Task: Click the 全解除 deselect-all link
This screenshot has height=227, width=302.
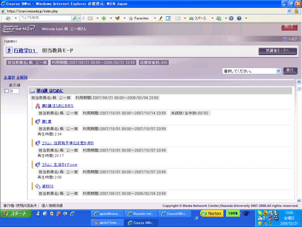Action: (x=22, y=77)
